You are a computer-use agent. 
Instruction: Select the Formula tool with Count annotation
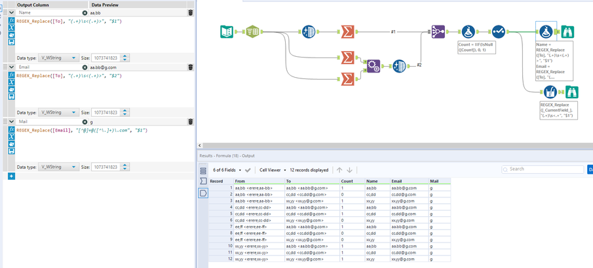coord(469,32)
